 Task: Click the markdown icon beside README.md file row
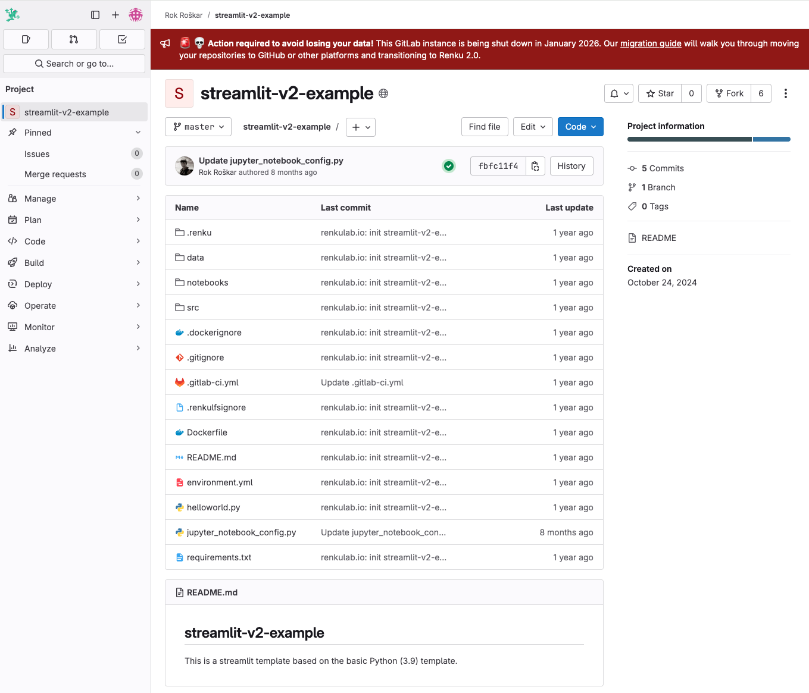click(x=180, y=457)
